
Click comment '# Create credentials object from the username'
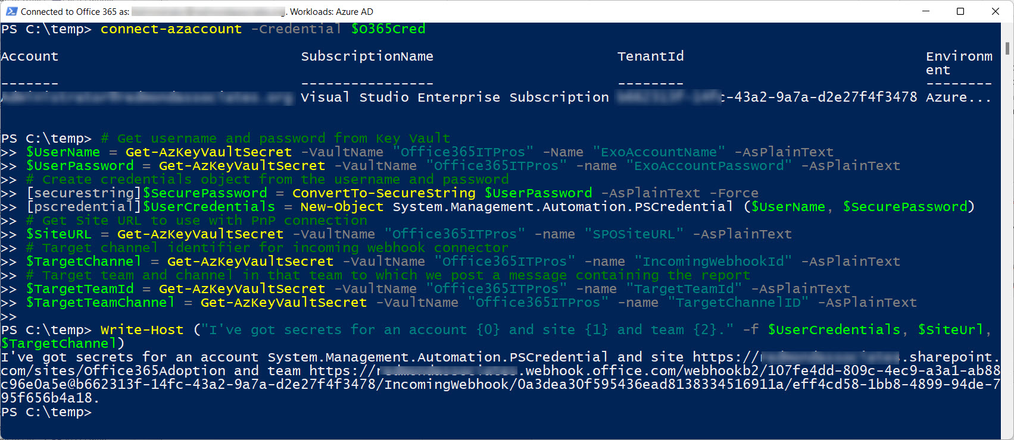point(267,180)
